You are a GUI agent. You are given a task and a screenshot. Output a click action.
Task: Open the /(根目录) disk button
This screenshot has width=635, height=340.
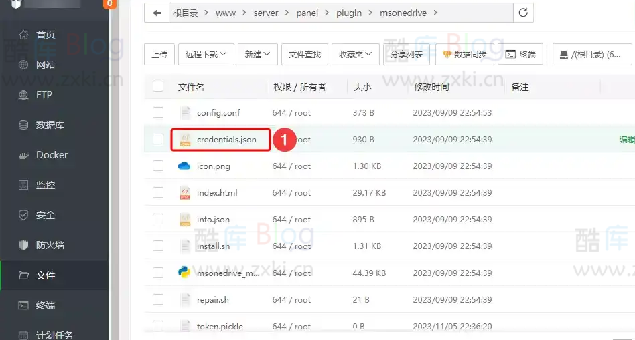tap(592, 55)
